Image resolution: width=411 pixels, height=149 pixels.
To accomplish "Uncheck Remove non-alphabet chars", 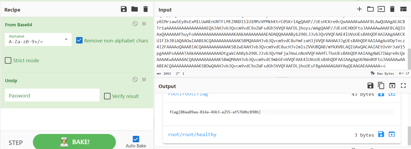I will [x=79, y=41].
